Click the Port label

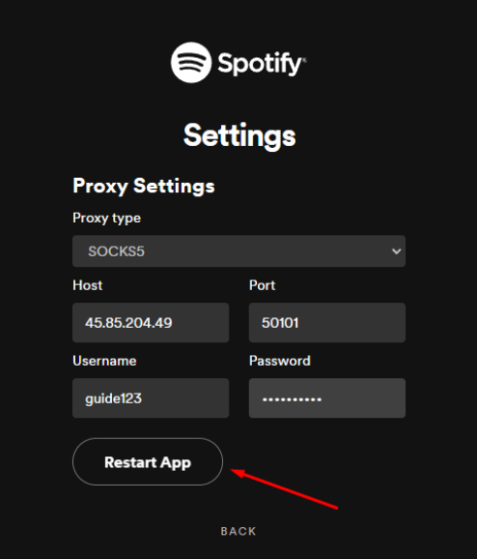click(263, 285)
